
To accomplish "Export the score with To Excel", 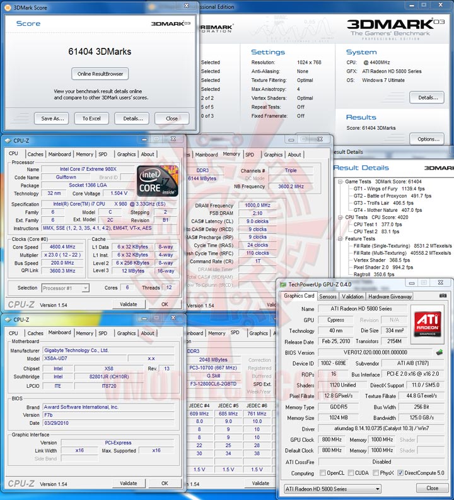I will coord(91,119).
